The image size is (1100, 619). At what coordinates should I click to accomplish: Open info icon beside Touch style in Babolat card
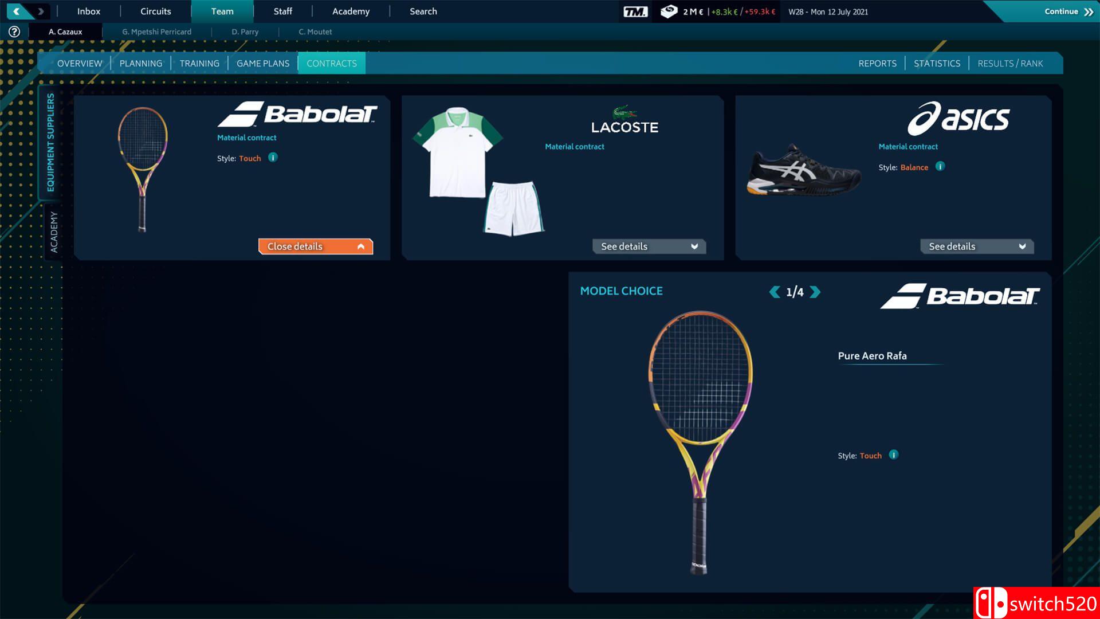273,158
